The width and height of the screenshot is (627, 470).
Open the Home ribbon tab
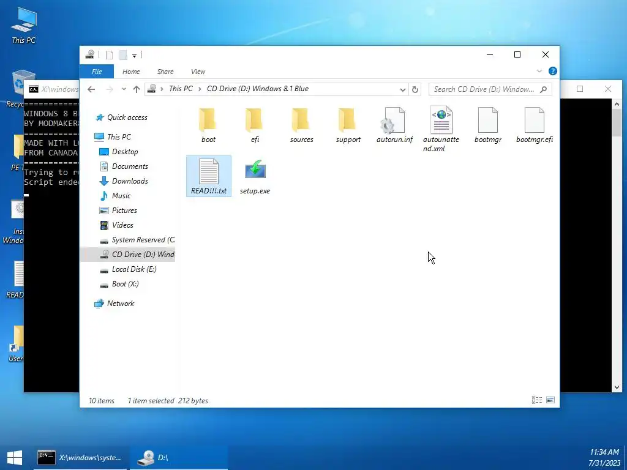131,72
